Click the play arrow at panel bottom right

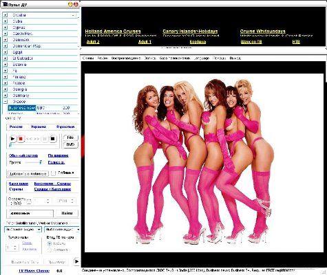[76, 261]
